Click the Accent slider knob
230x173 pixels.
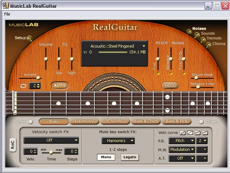pos(38,78)
